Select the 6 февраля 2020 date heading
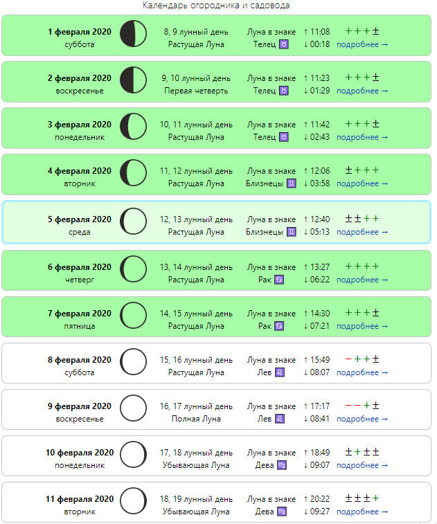The height and width of the screenshot is (524, 437). pos(79,267)
